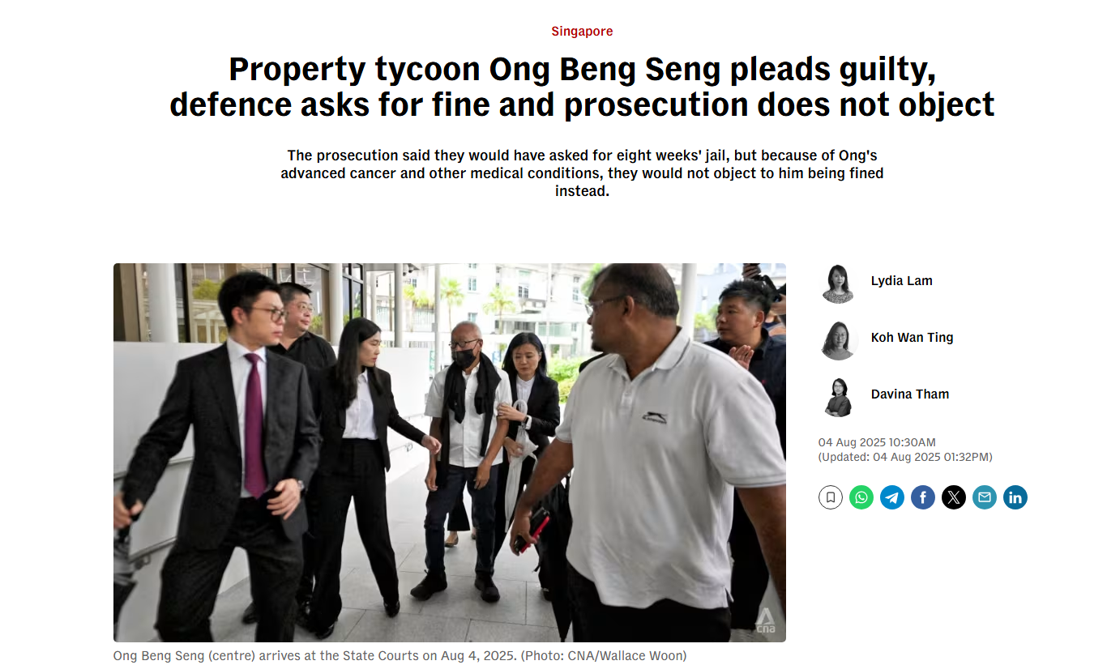
Task: Share the article on LinkedIn
Action: [1015, 497]
